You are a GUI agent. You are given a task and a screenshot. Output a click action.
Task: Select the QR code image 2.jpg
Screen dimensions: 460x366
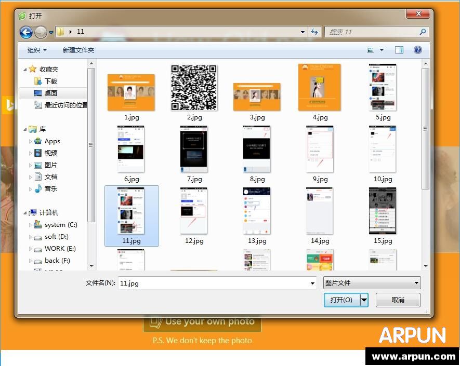(194, 88)
